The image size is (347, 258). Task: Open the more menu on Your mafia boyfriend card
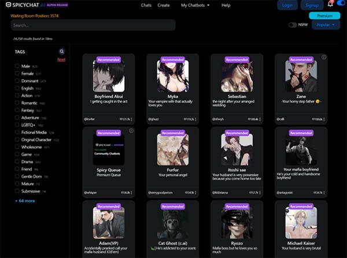click(324, 192)
